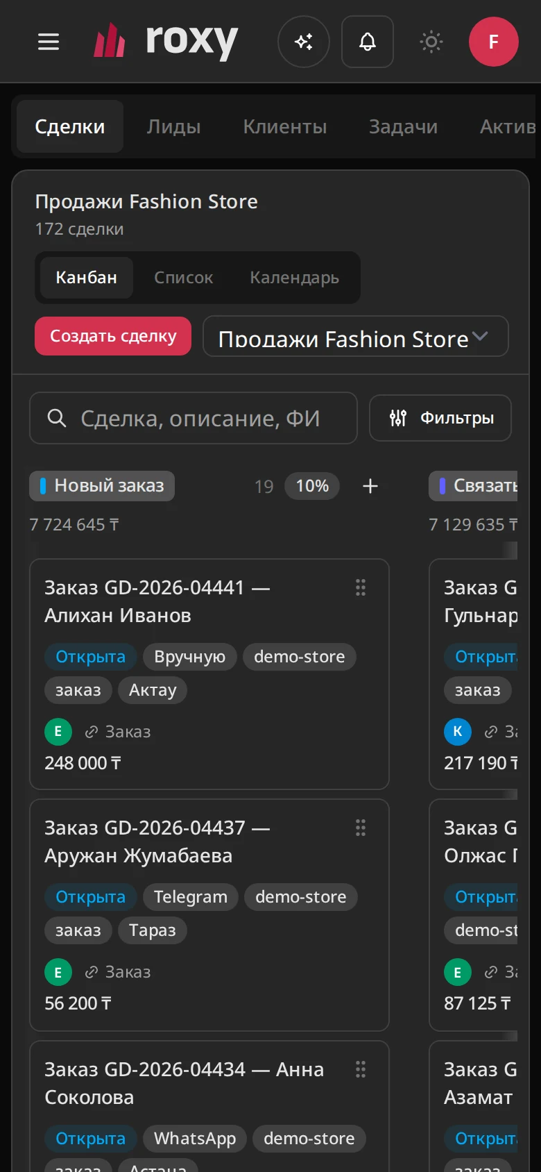
Task: Switch to the Клиенты tab
Action: point(285,126)
